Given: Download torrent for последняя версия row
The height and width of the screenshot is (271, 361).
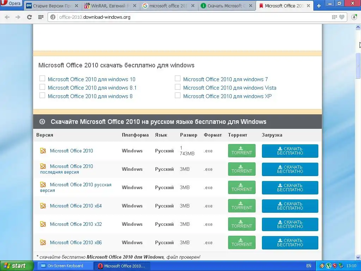Looking at the screenshot, I should 242,169.
